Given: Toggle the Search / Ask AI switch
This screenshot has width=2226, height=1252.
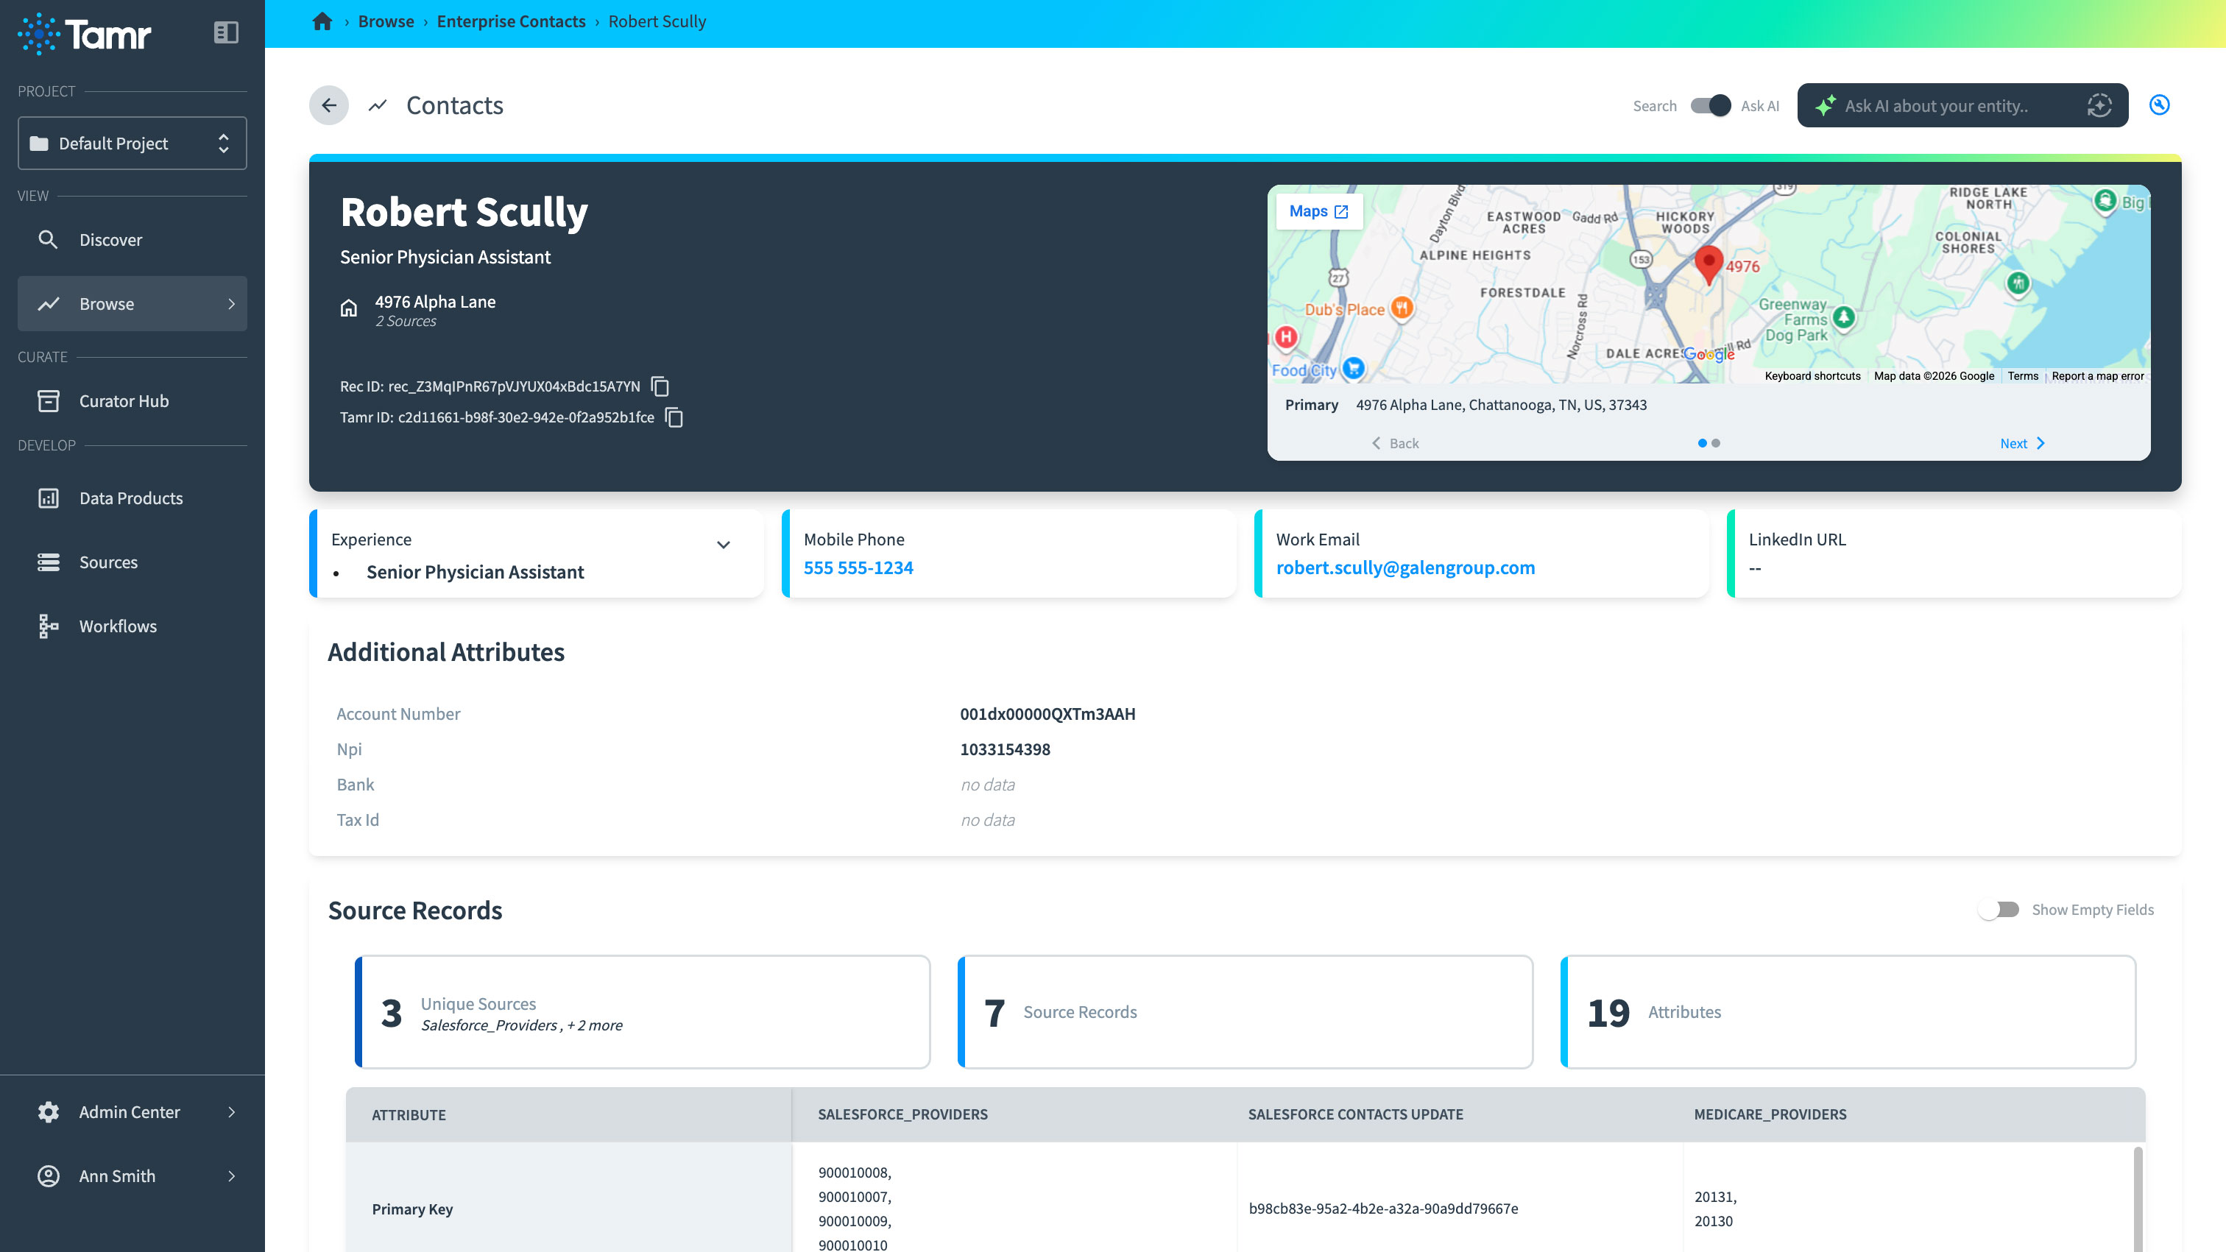Looking at the screenshot, I should click(1709, 105).
